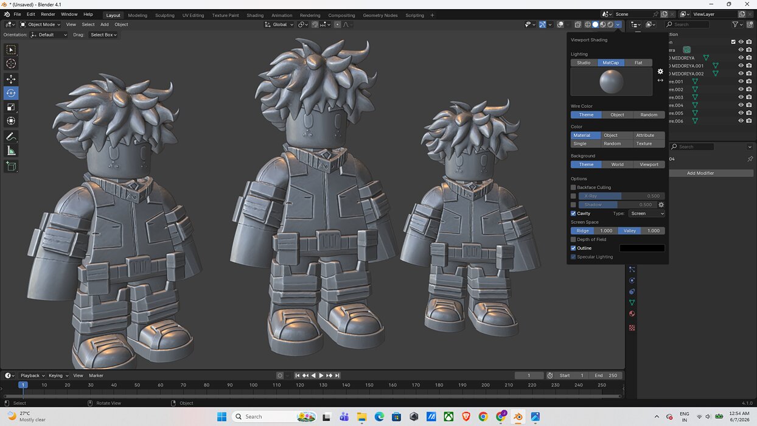Toggle the viewport overlays icon
The image size is (757, 426).
point(560,24)
